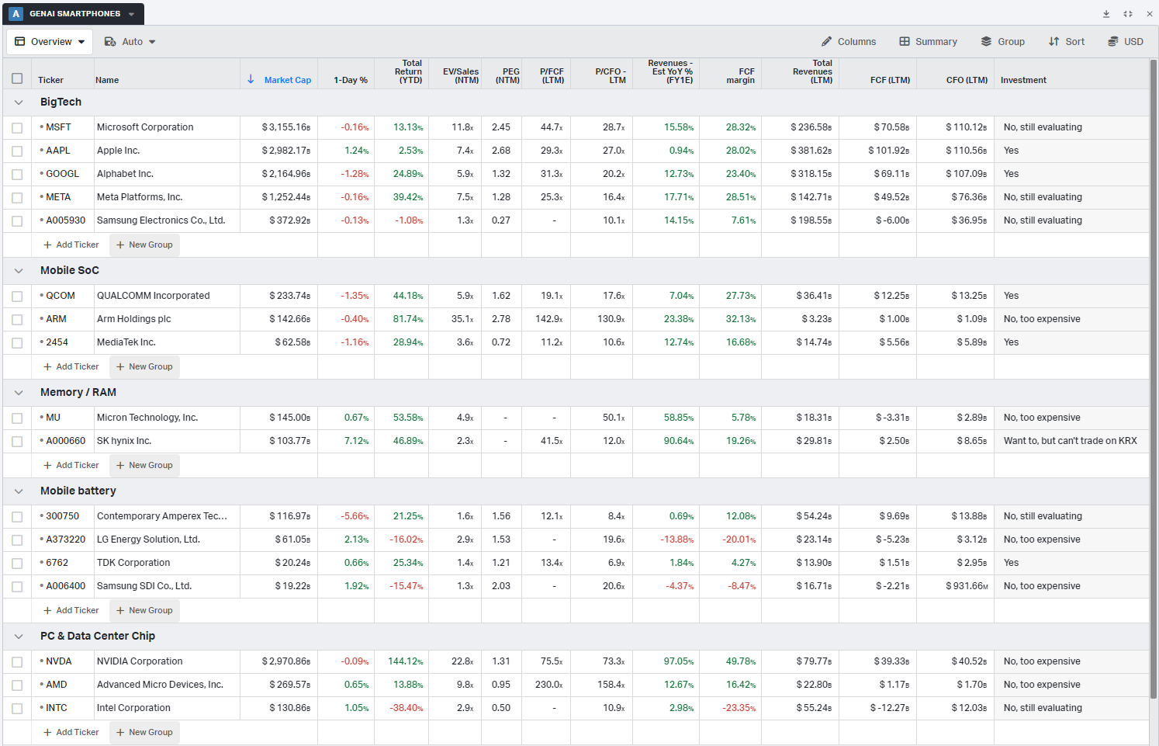Click the FCF margin column header
This screenshot has height=746, width=1159.
pyautogui.click(x=741, y=75)
